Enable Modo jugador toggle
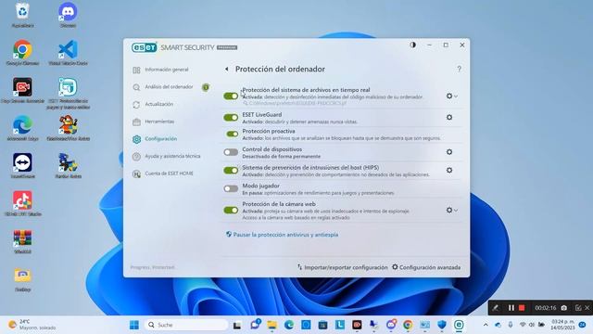 (231, 188)
